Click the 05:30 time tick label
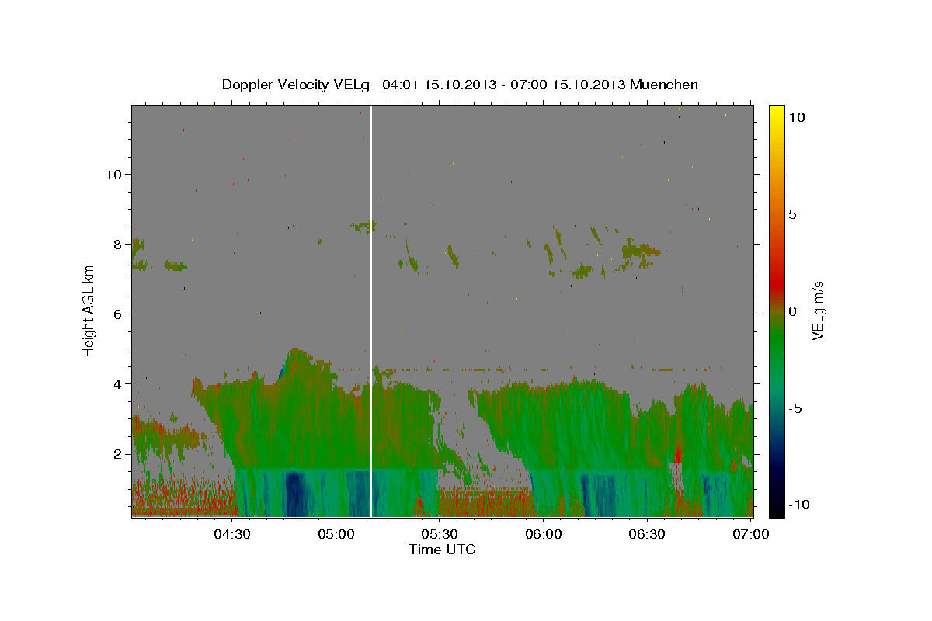 pos(440,534)
